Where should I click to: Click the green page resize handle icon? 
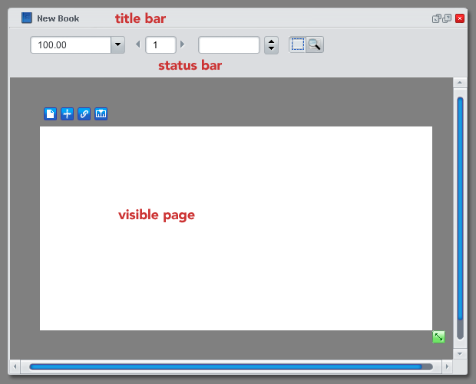[x=438, y=336]
